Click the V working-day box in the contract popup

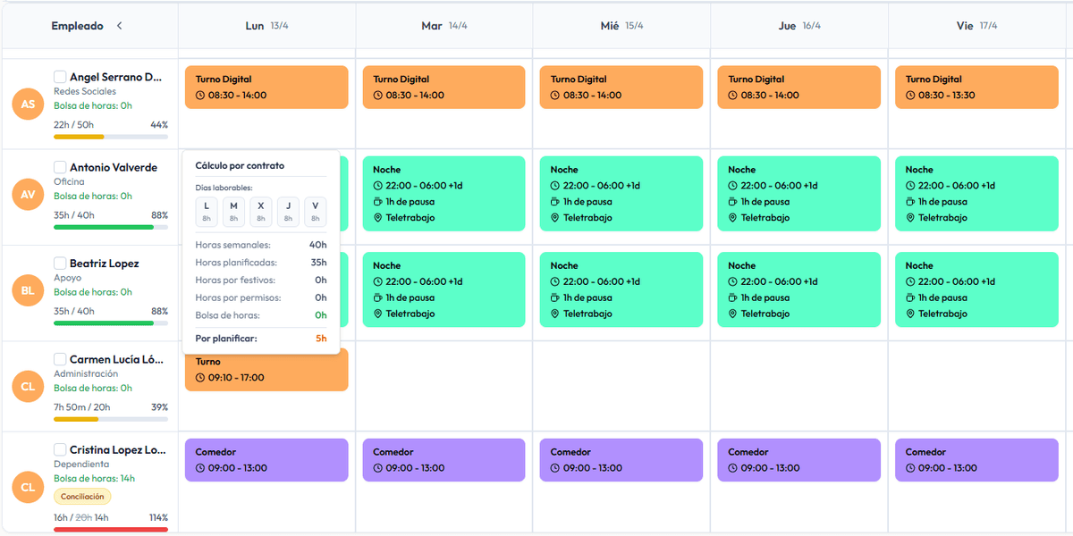316,212
